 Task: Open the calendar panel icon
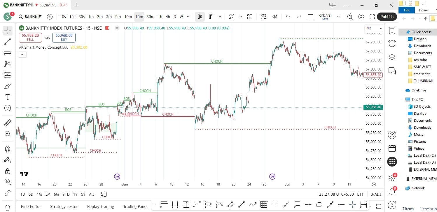(392, 148)
